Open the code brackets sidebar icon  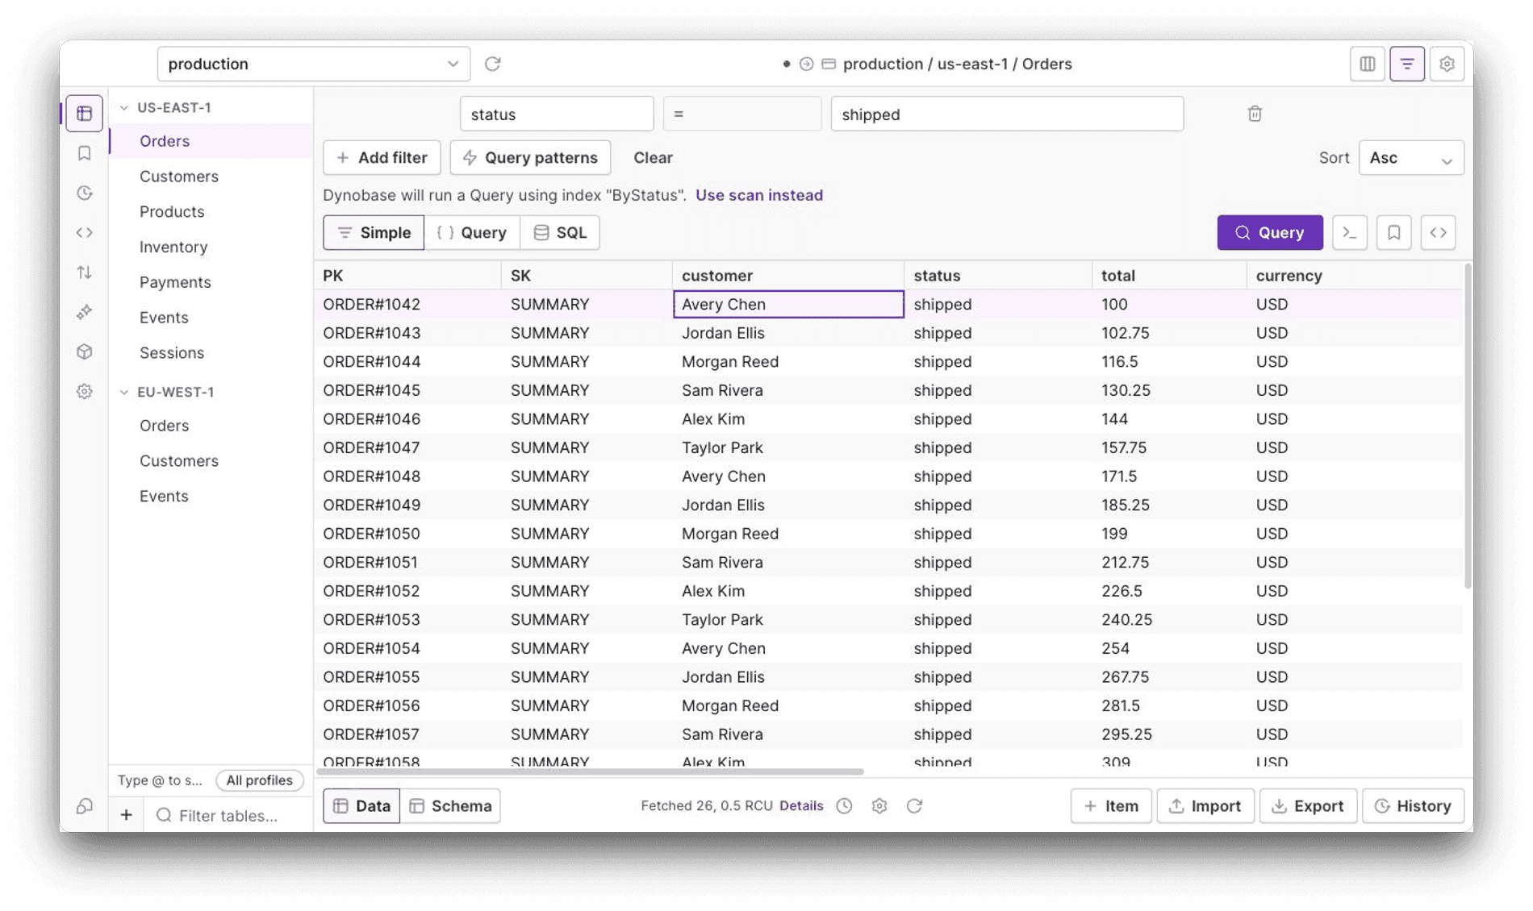85,232
